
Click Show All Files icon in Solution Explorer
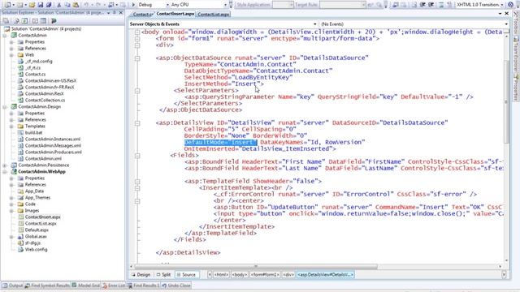pos(16,20)
